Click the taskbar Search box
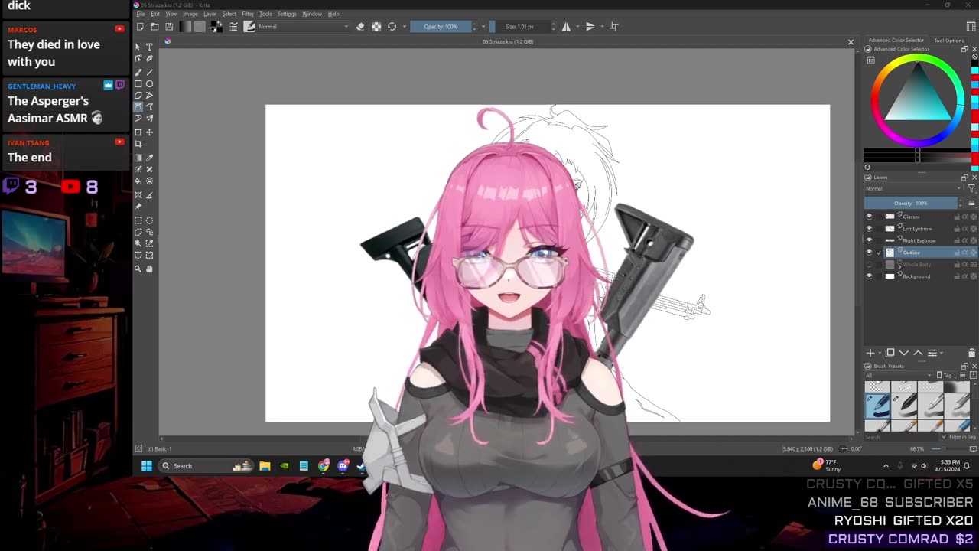 coord(205,465)
